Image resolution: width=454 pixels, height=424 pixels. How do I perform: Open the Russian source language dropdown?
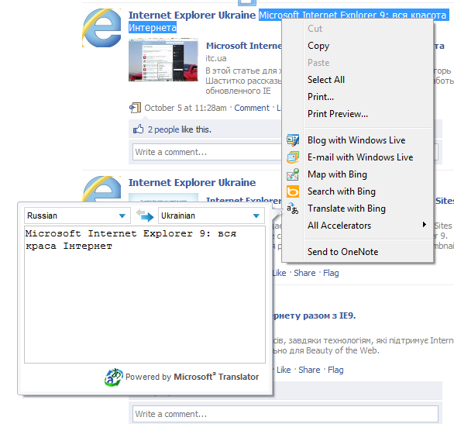pos(77,215)
